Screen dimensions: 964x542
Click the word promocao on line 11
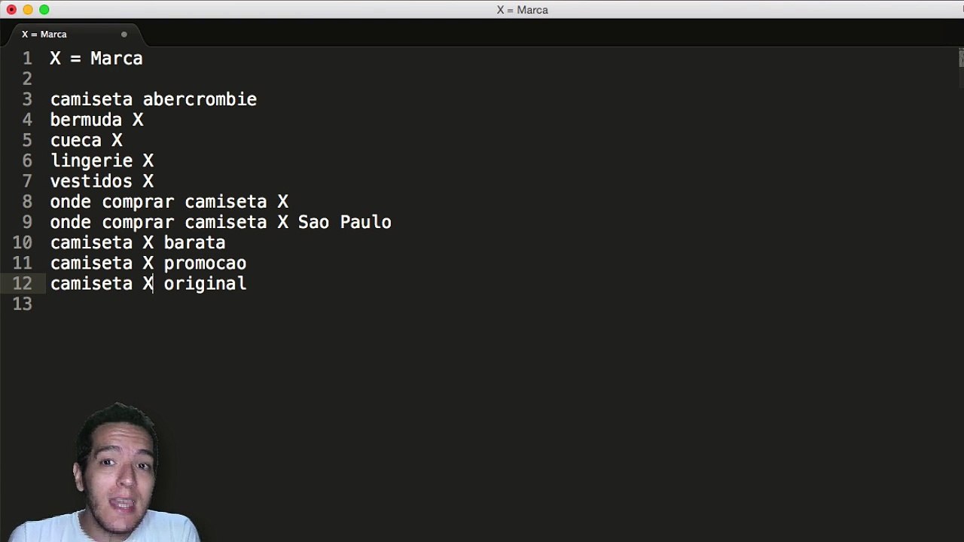[205, 263]
